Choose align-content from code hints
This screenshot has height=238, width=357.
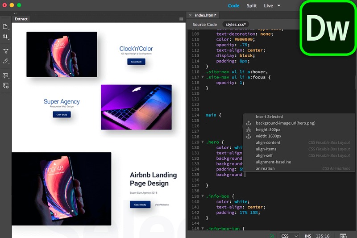pos(268,142)
